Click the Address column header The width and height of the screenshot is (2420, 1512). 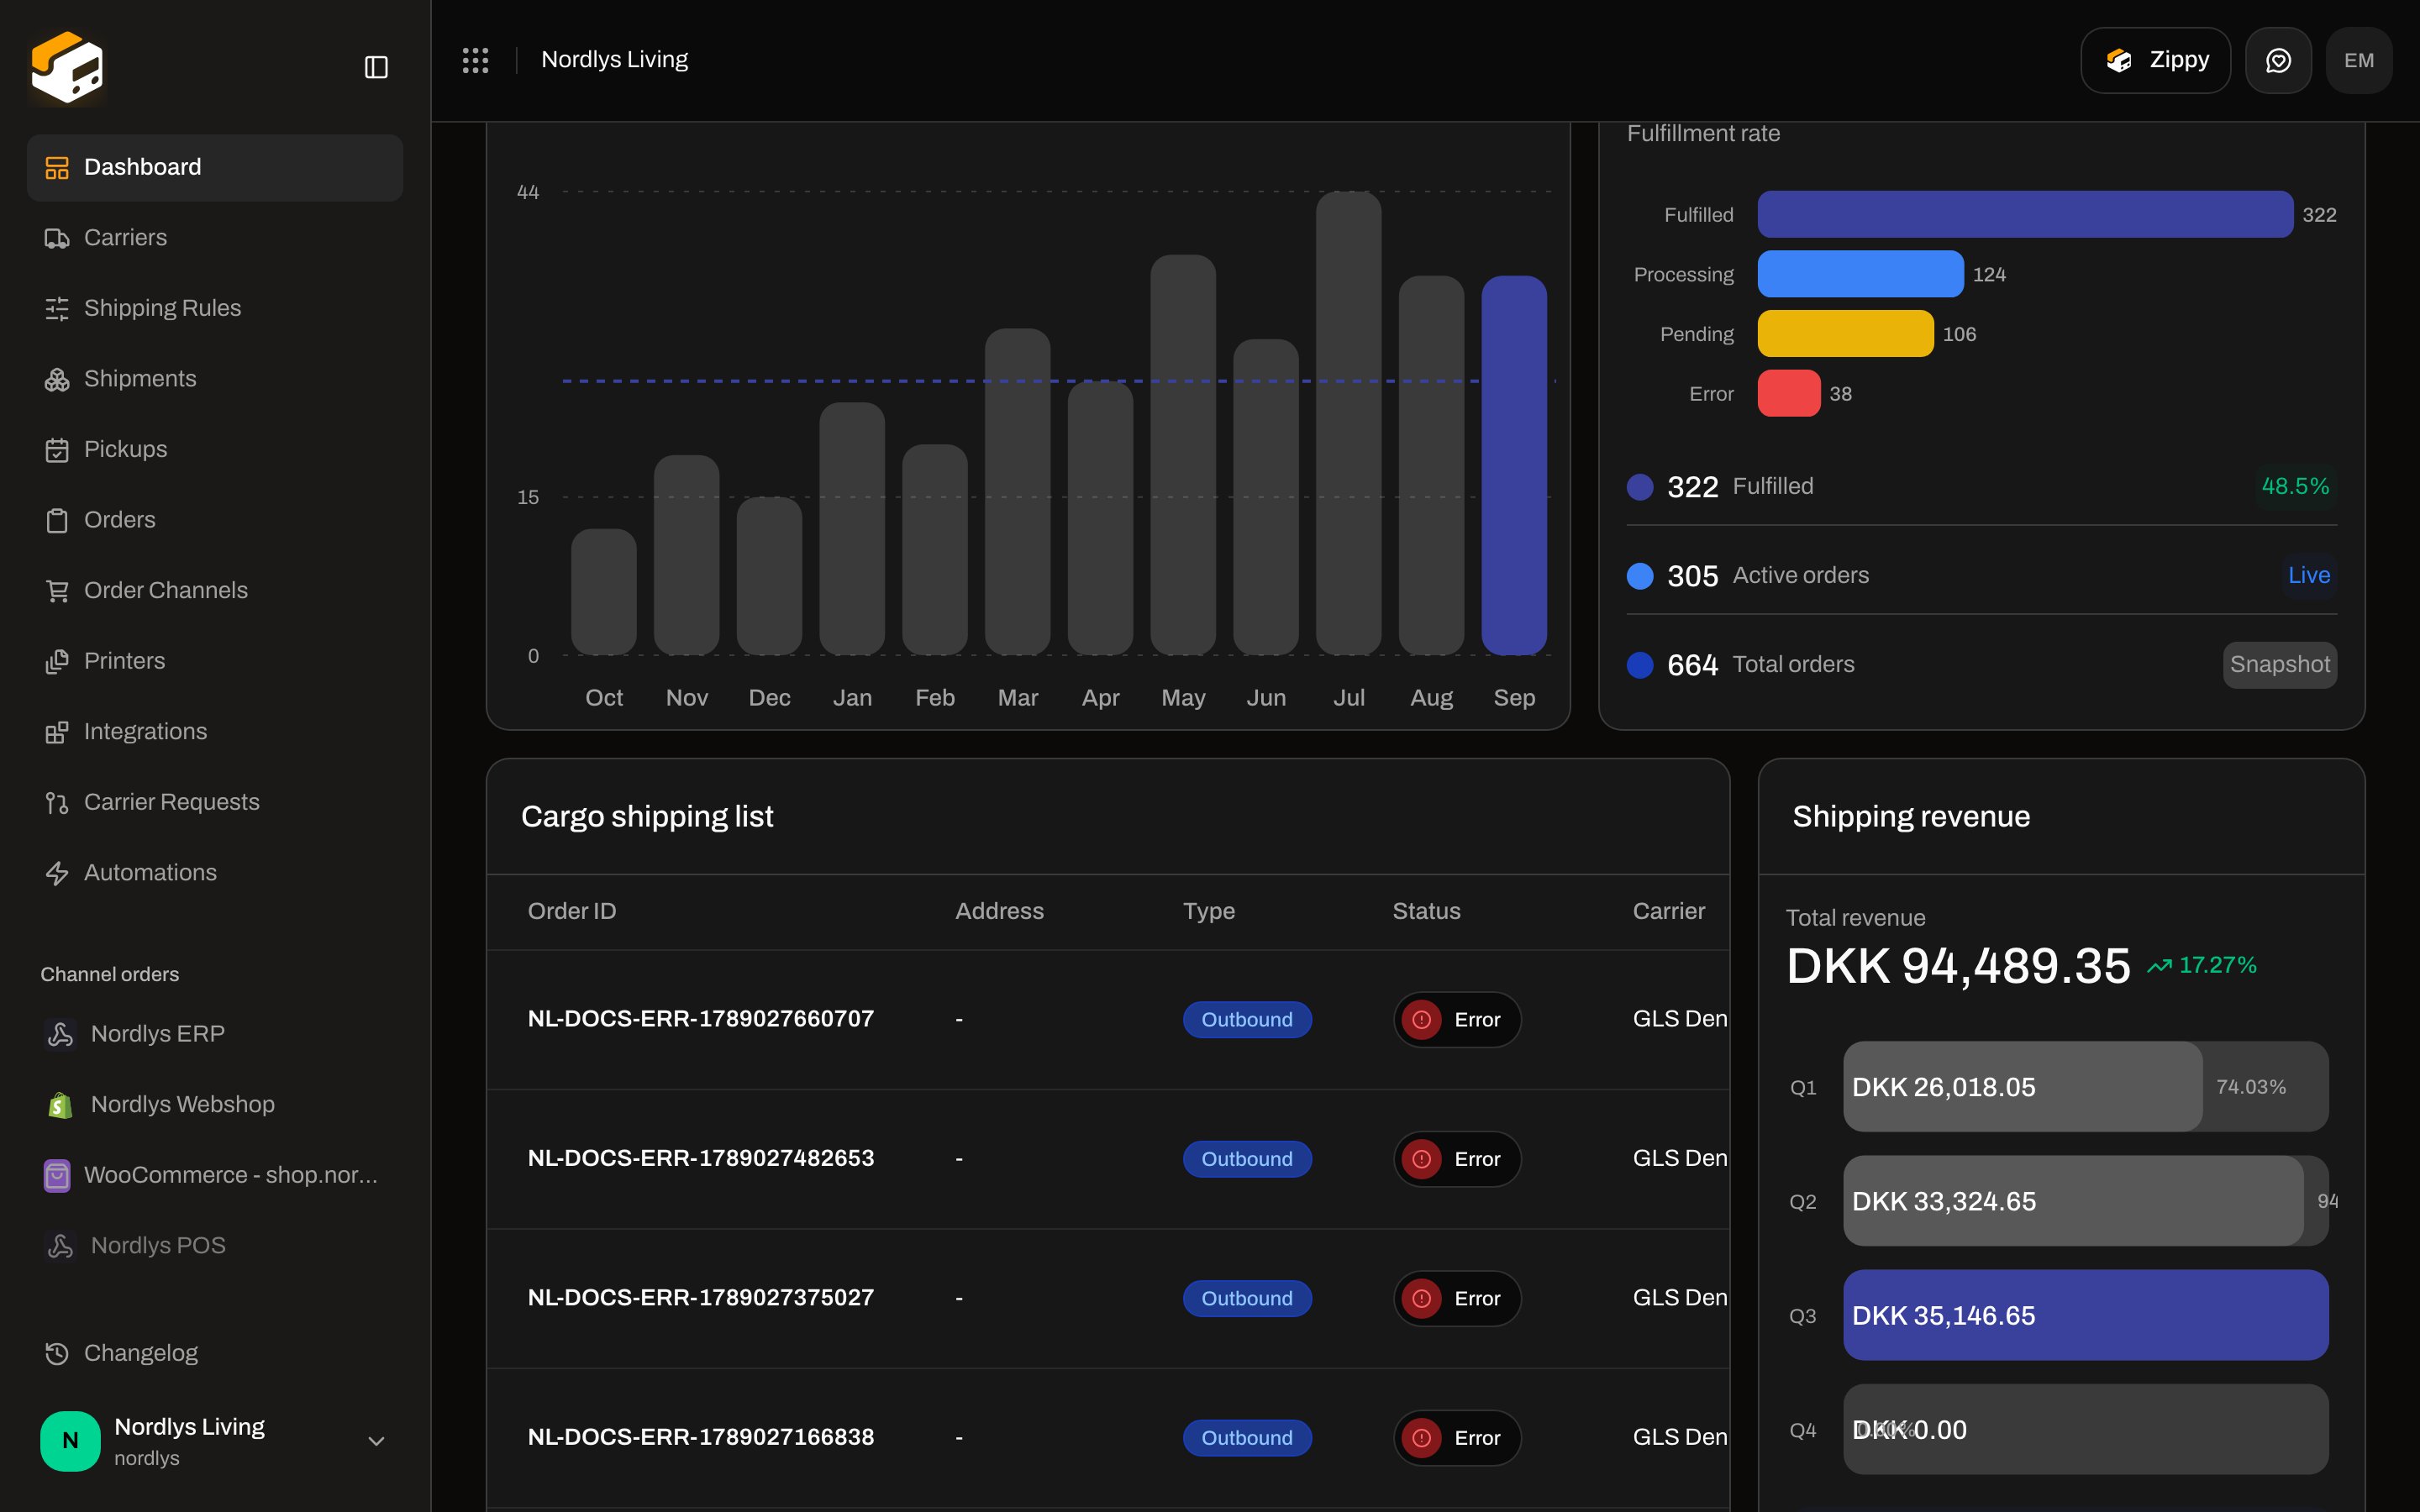(999, 911)
